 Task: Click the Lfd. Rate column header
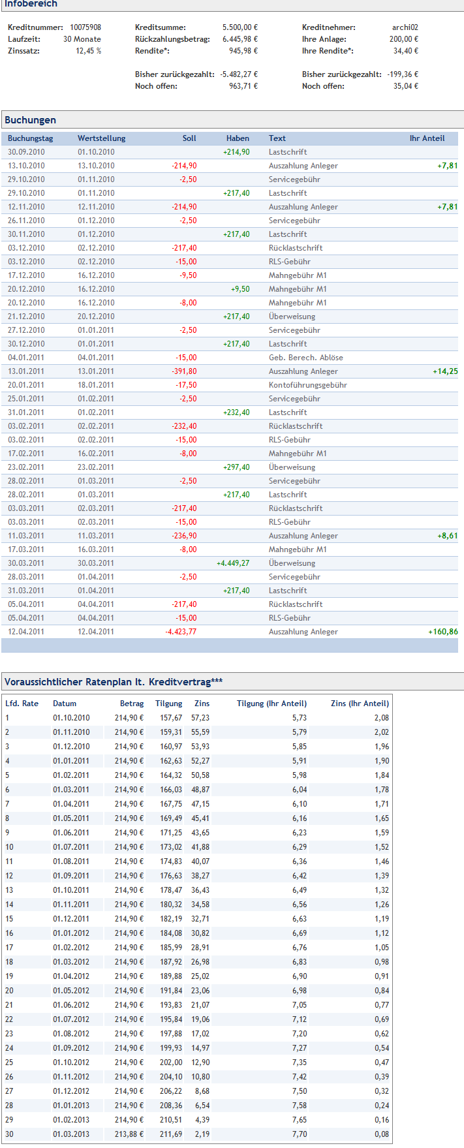[22, 704]
